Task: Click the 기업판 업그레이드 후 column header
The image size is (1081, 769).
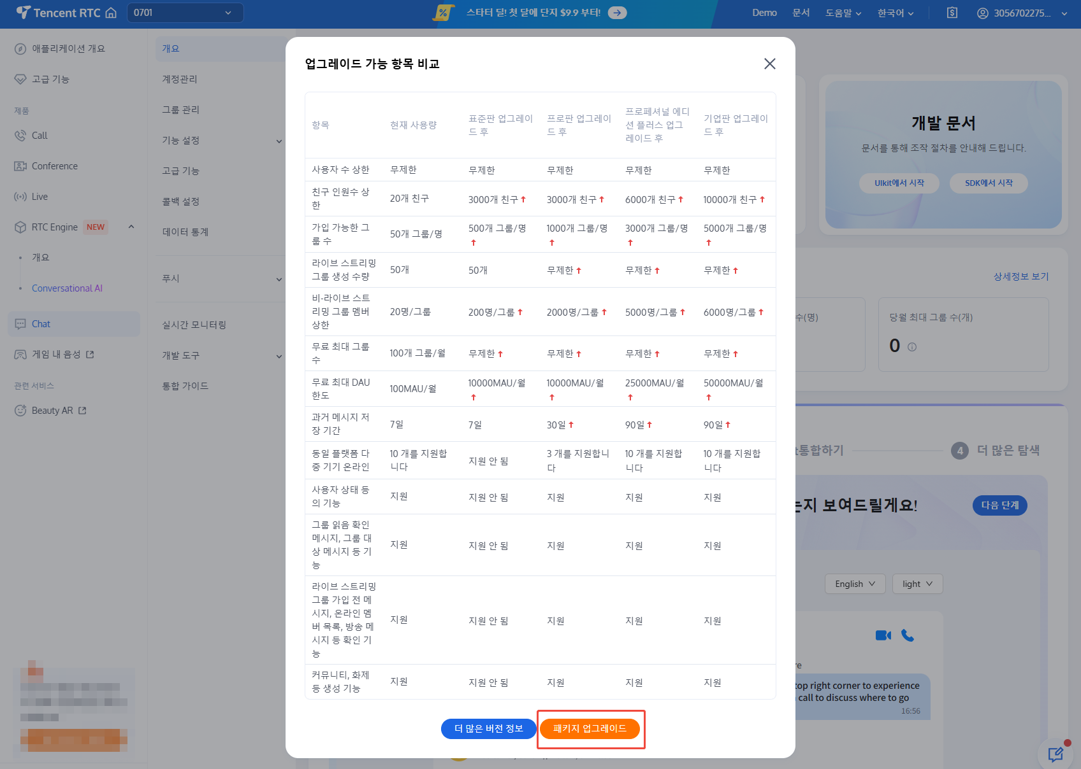Action: [736, 125]
